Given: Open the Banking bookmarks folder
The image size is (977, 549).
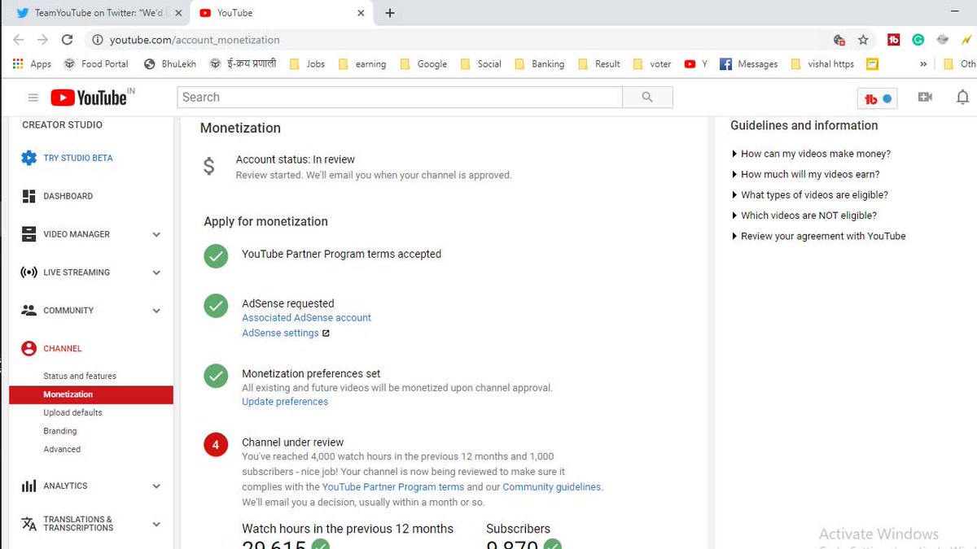Looking at the screenshot, I should pos(539,63).
